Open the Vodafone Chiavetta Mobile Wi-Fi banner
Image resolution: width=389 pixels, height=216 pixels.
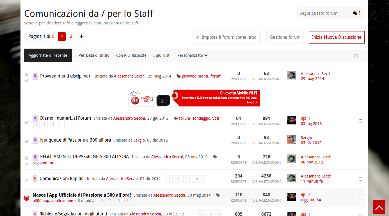pos(194,98)
